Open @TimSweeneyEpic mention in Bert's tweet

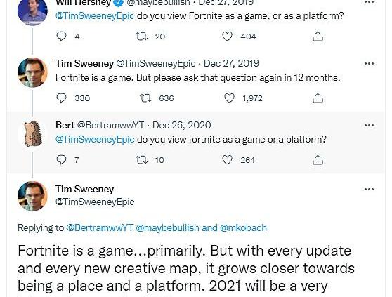coord(95,140)
